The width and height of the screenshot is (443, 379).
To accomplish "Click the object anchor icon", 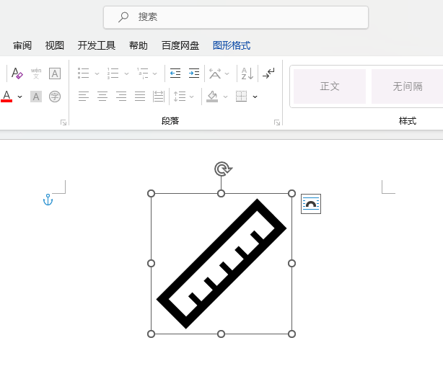I will [48, 200].
